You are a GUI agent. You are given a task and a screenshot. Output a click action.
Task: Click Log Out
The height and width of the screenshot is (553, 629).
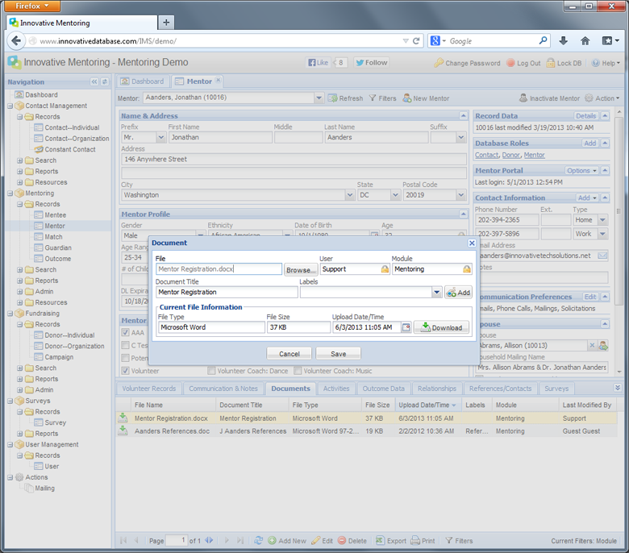[x=524, y=63]
